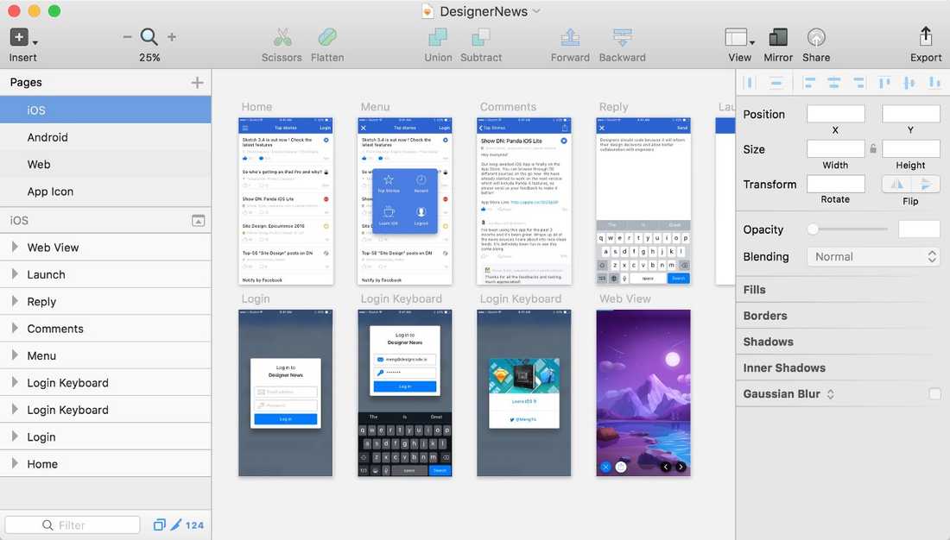
Task: Select the Android page
Action: [x=47, y=137]
